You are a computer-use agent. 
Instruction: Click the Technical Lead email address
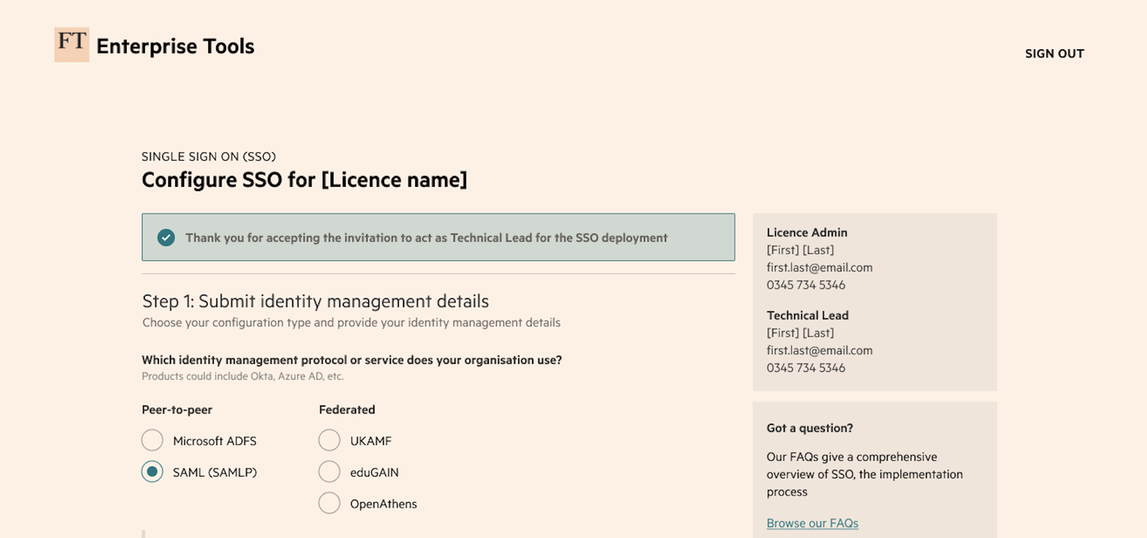point(819,350)
